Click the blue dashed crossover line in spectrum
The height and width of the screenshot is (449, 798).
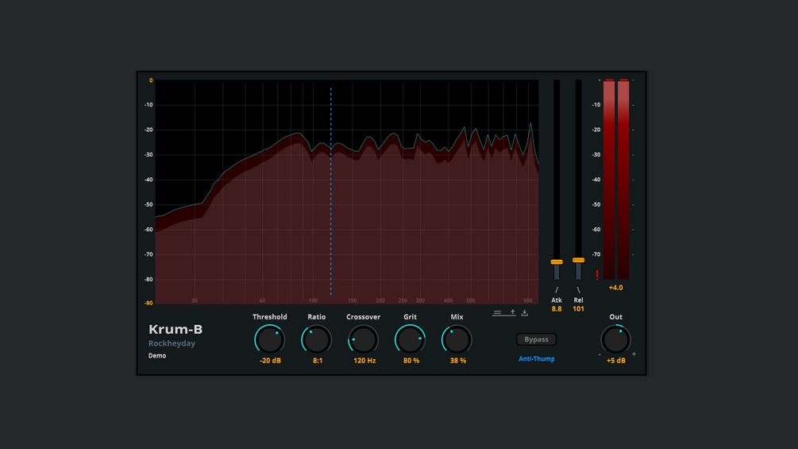pos(331,192)
